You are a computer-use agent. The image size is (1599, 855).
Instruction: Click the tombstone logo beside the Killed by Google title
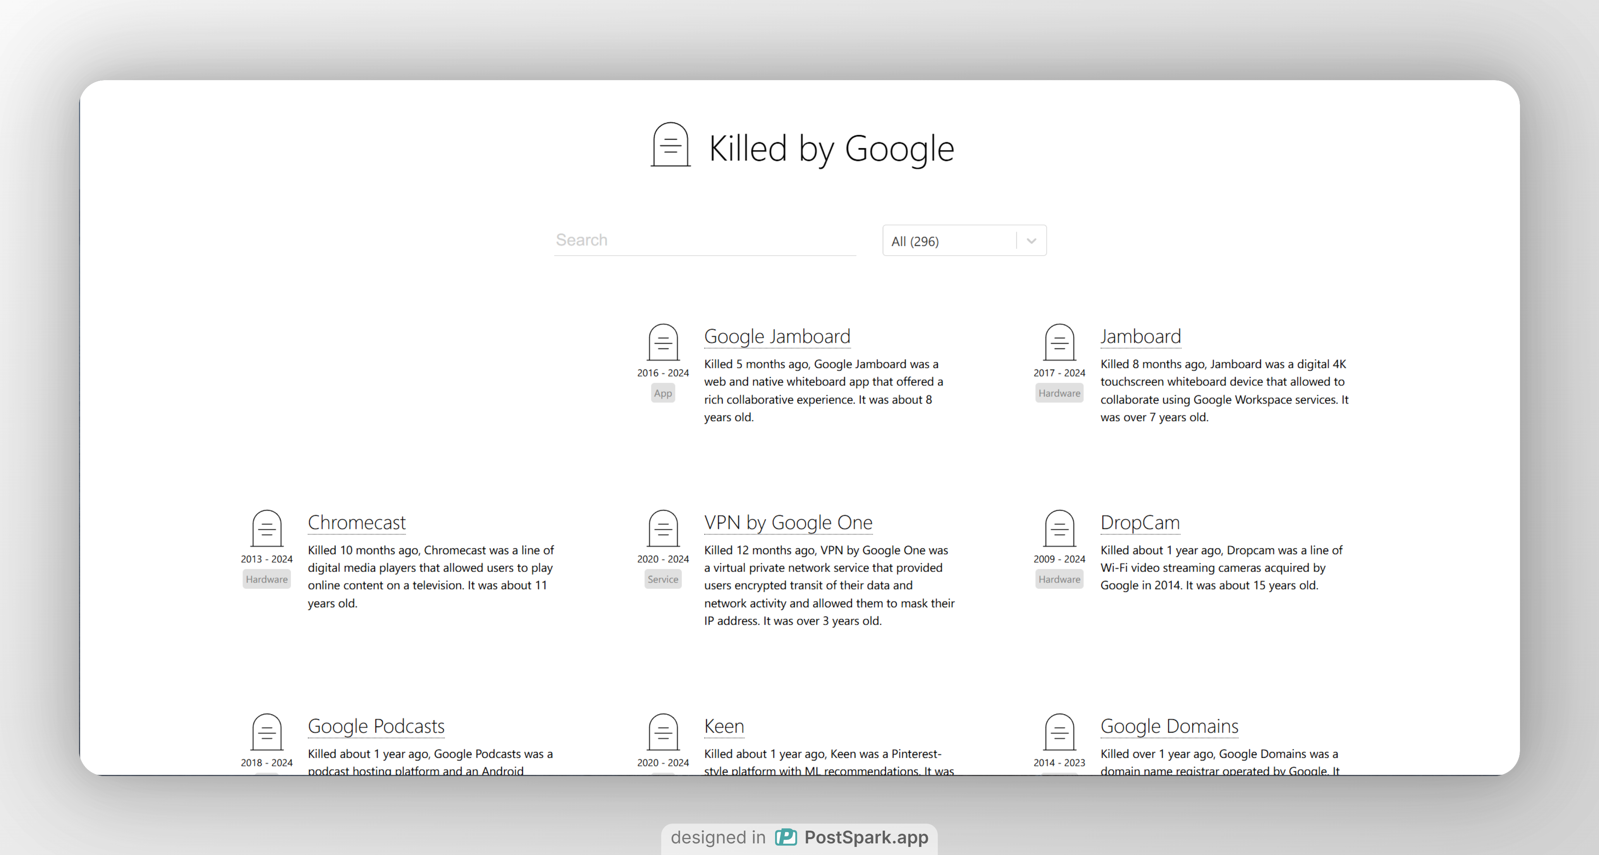click(x=671, y=144)
